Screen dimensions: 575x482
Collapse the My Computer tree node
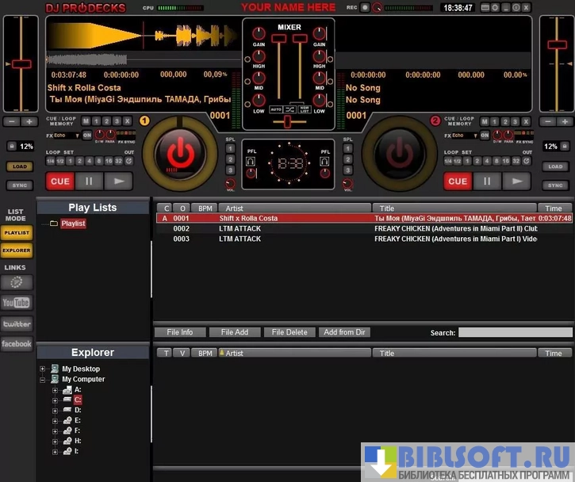pos(43,380)
